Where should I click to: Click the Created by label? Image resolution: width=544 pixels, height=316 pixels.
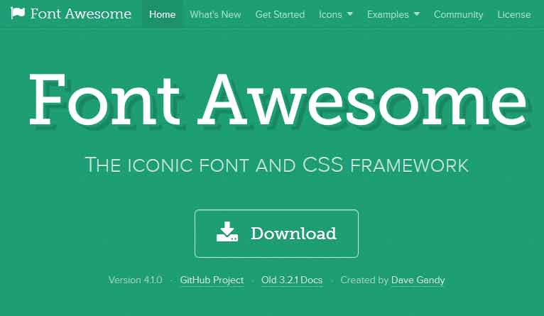tap(364, 280)
